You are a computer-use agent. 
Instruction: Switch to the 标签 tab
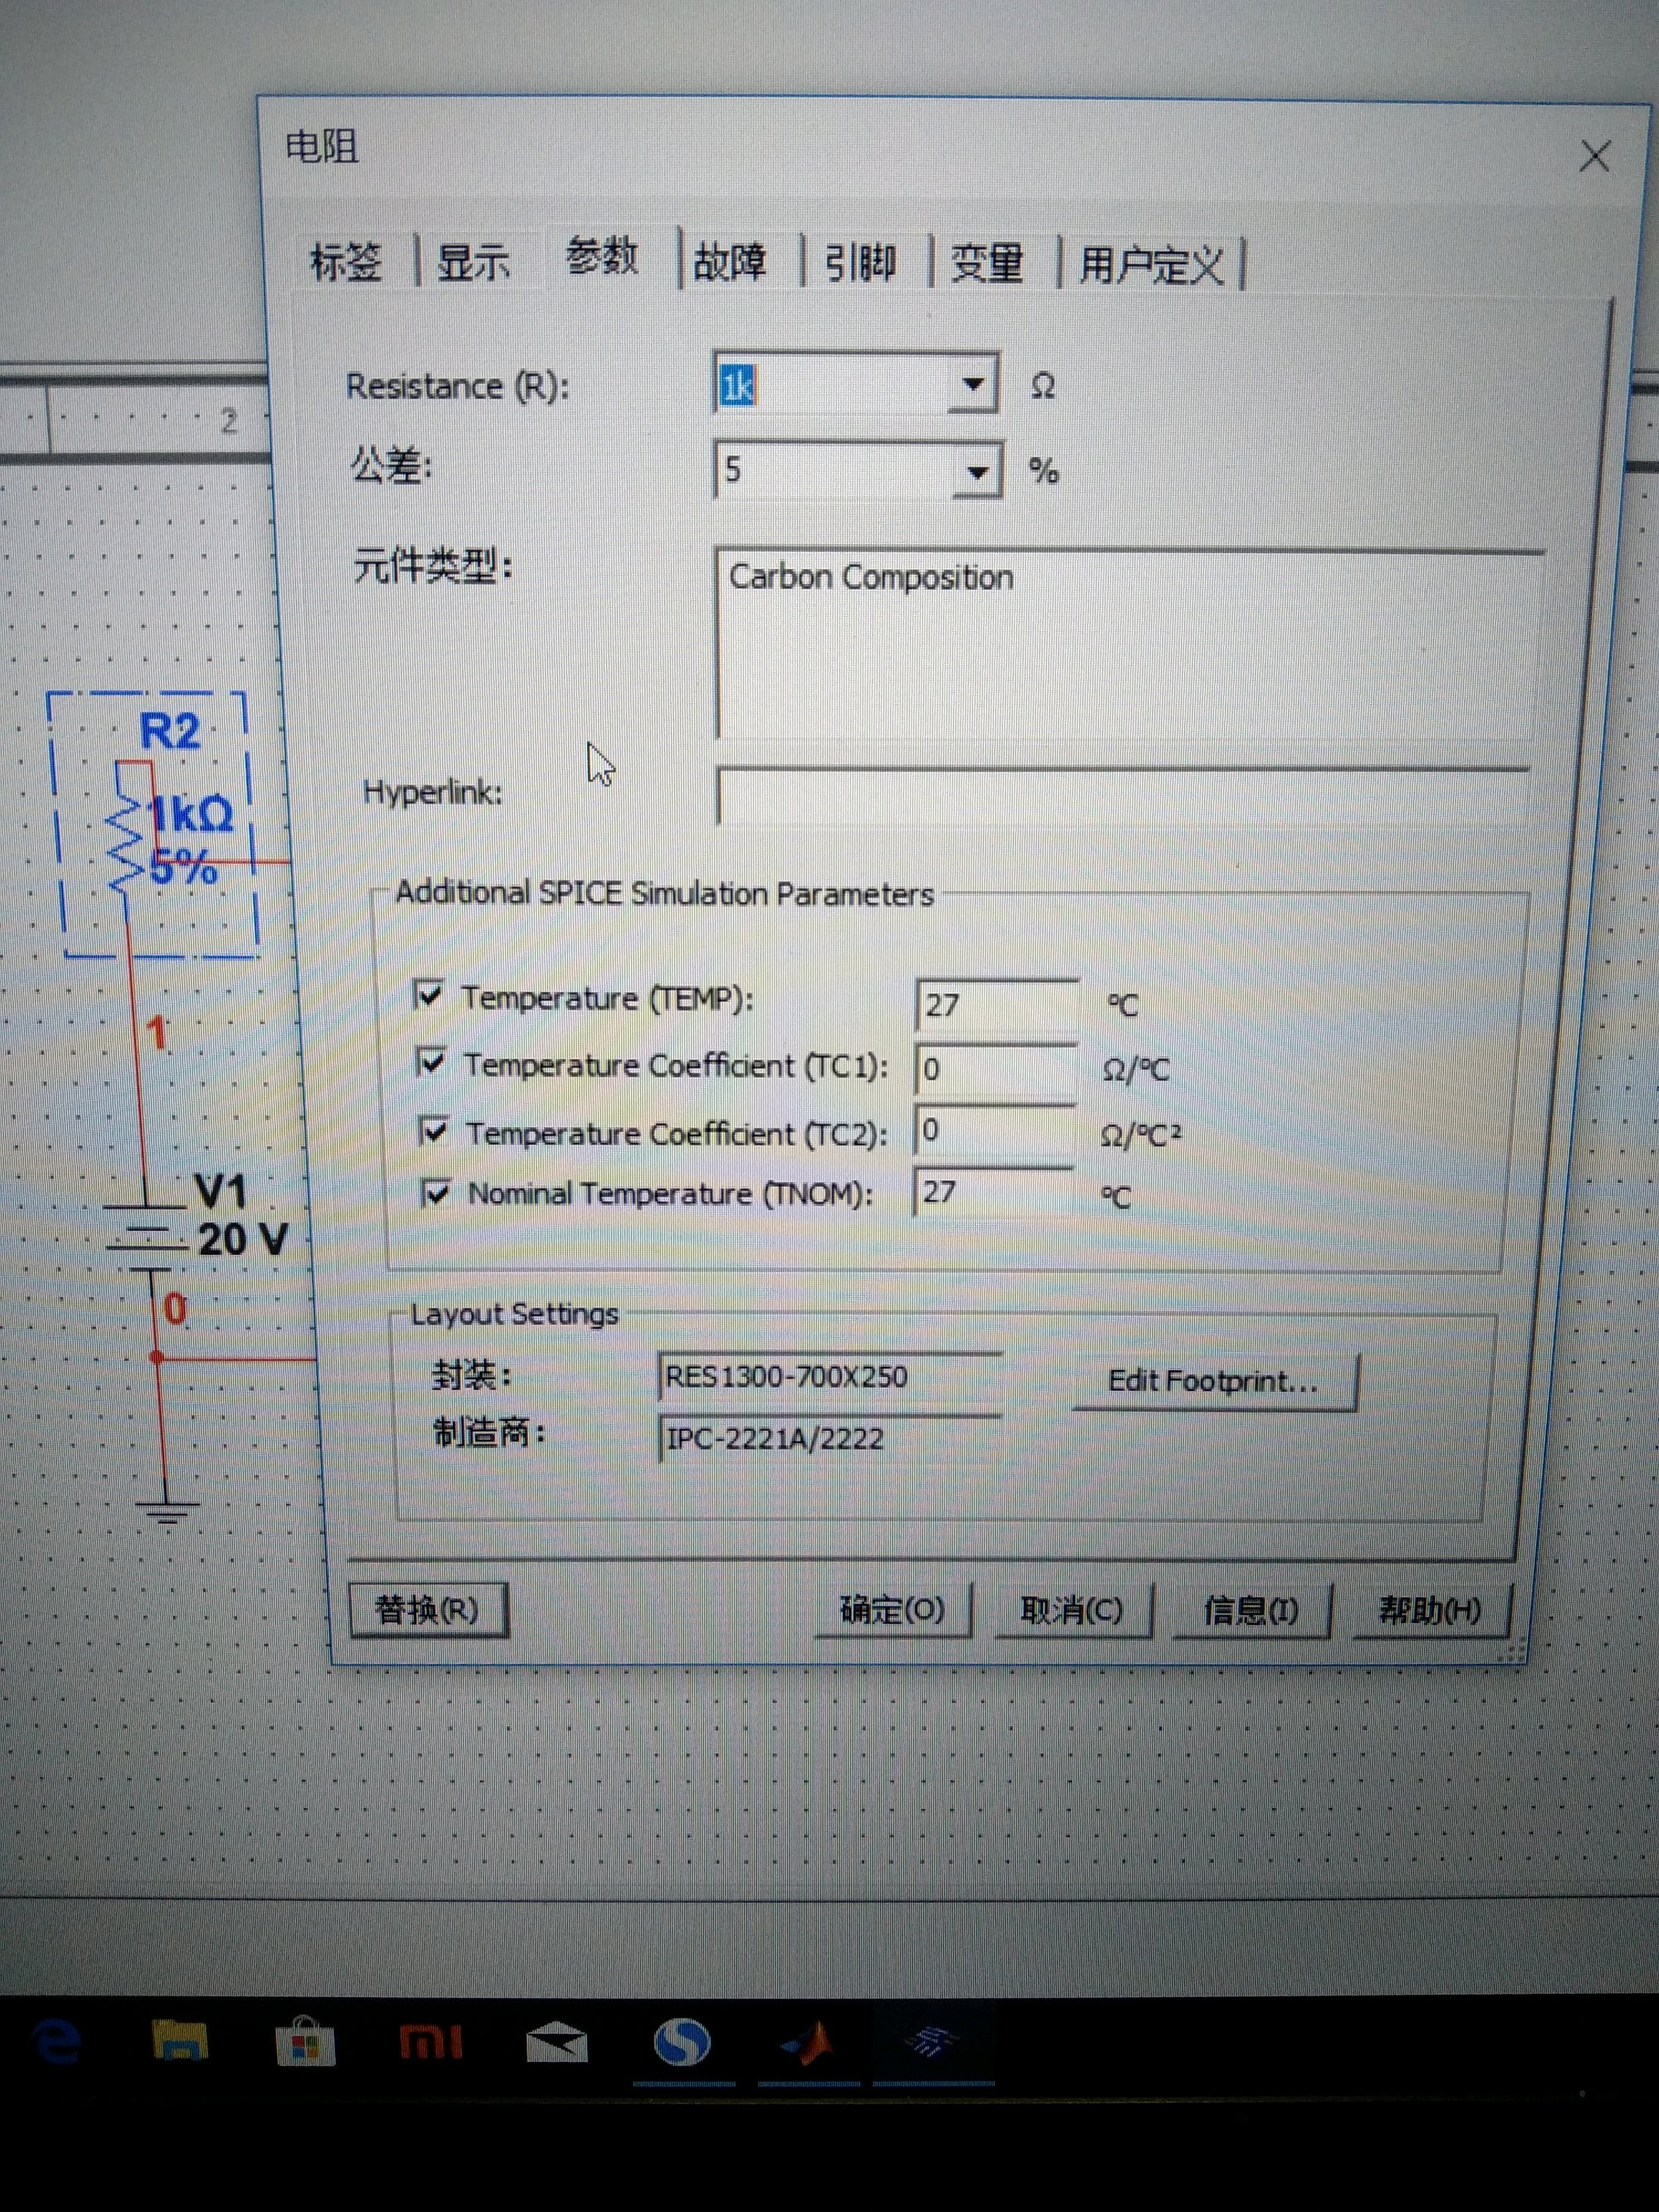tap(346, 262)
